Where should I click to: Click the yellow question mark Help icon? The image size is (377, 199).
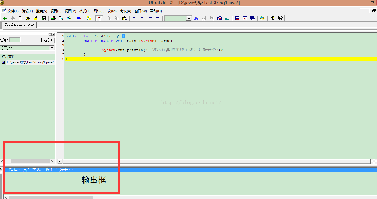click(273, 18)
